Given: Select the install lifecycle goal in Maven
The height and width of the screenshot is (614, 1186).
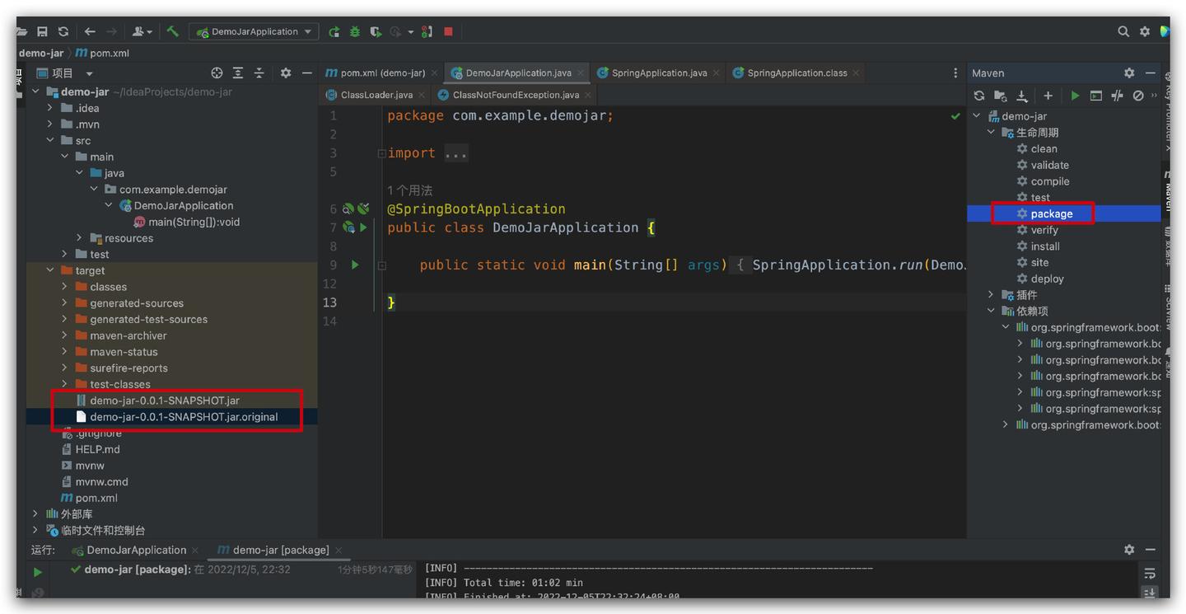Looking at the screenshot, I should click(x=1044, y=246).
